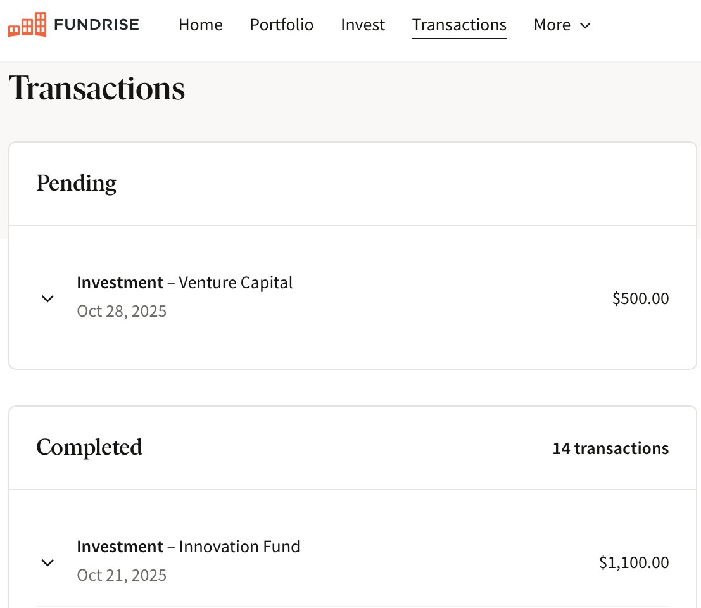Open the More navigation dropdown
701x608 pixels.
[552, 25]
